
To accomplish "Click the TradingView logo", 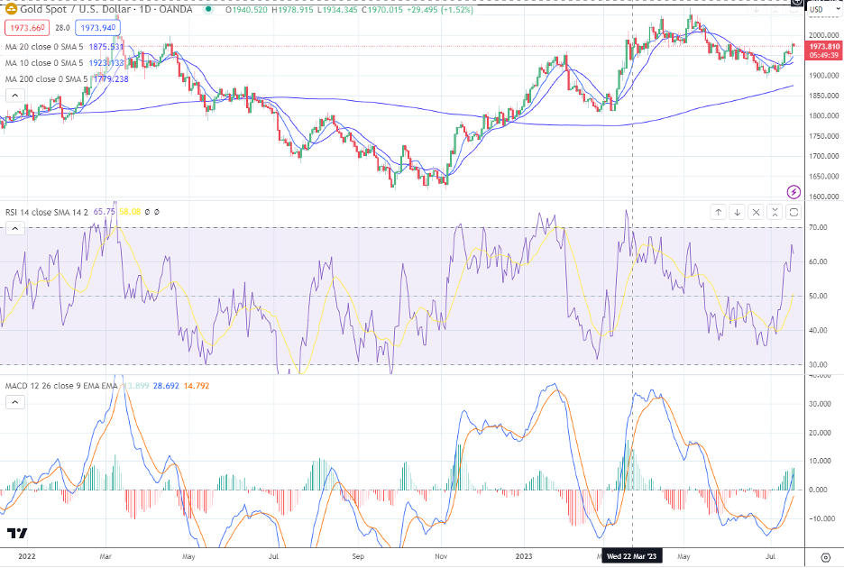I will (x=17, y=534).
